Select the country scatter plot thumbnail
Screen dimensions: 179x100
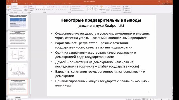point(18,71)
